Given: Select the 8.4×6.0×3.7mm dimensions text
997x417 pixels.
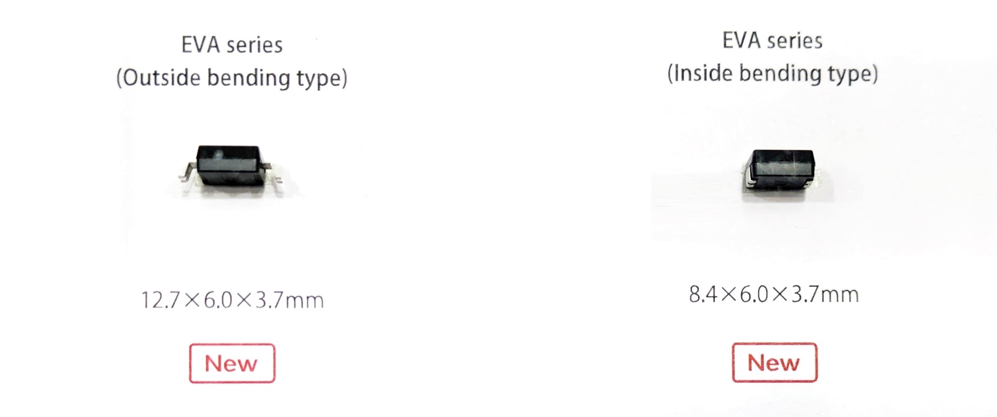Looking at the screenshot, I should [x=773, y=294].
